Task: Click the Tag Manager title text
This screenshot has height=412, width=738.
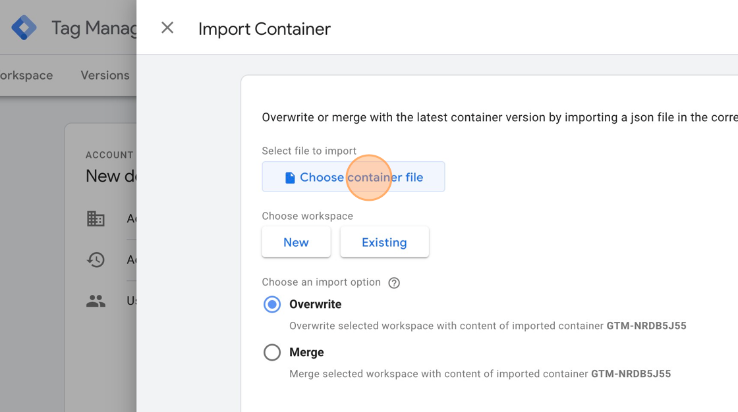Action: pos(94,28)
